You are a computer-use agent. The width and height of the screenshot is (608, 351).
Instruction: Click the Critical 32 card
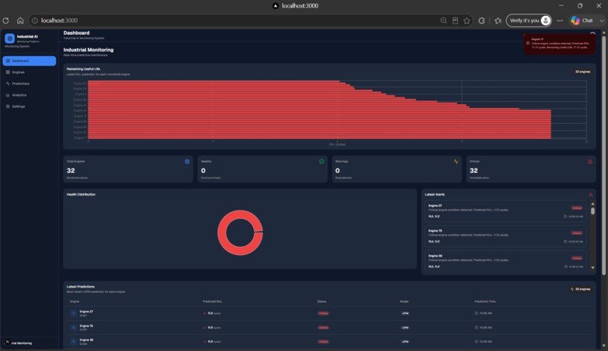point(531,169)
